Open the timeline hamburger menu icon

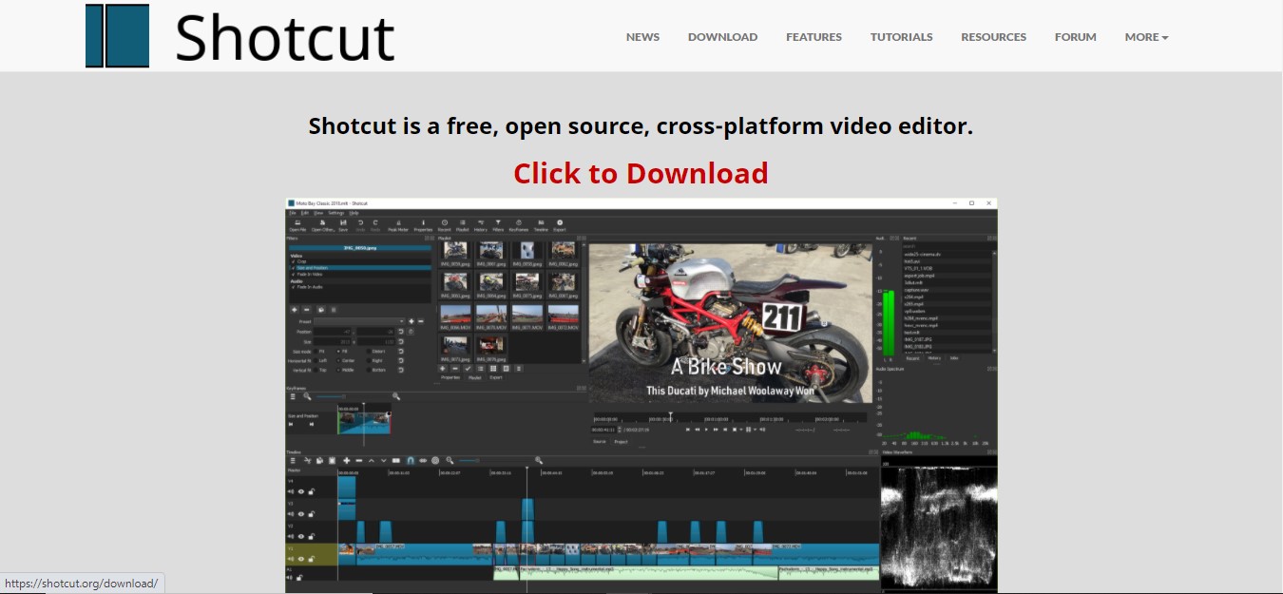click(x=293, y=461)
